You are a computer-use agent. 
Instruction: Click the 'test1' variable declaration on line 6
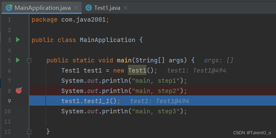[x=93, y=71]
